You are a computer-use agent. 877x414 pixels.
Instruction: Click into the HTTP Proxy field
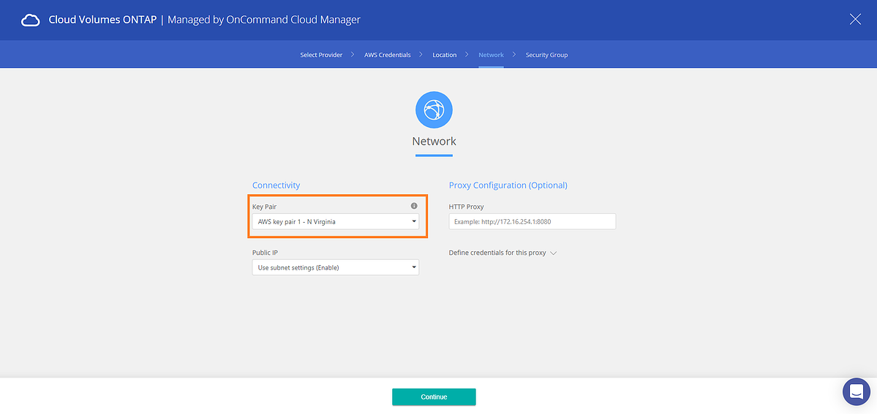pyautogui.click(x=532, y=221)
